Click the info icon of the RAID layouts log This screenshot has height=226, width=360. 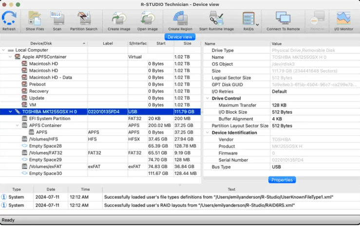4,206
